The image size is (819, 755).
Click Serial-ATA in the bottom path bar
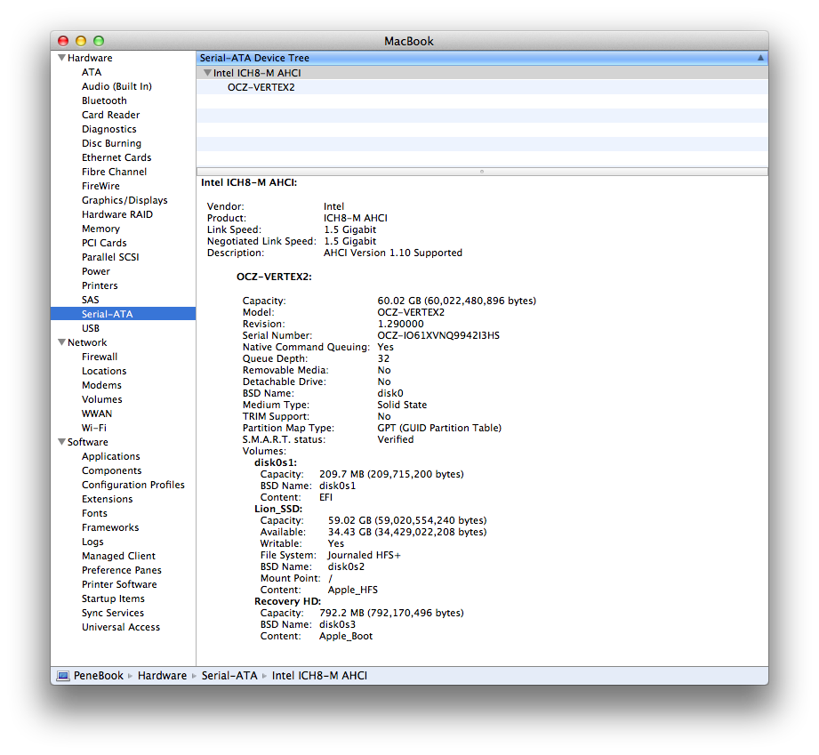(229, 676)
